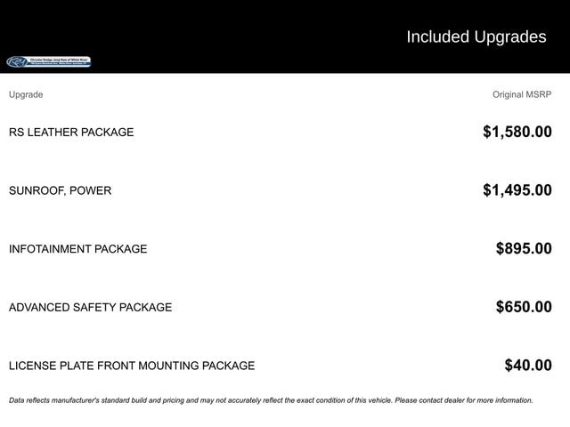
Task: Click the dealership logo emblem in header
Action: pyautogui.click(x=17, y=62)
